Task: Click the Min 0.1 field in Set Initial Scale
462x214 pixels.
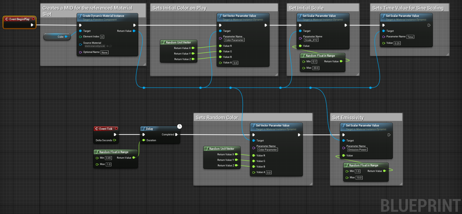Action: [x=314, y=62]
